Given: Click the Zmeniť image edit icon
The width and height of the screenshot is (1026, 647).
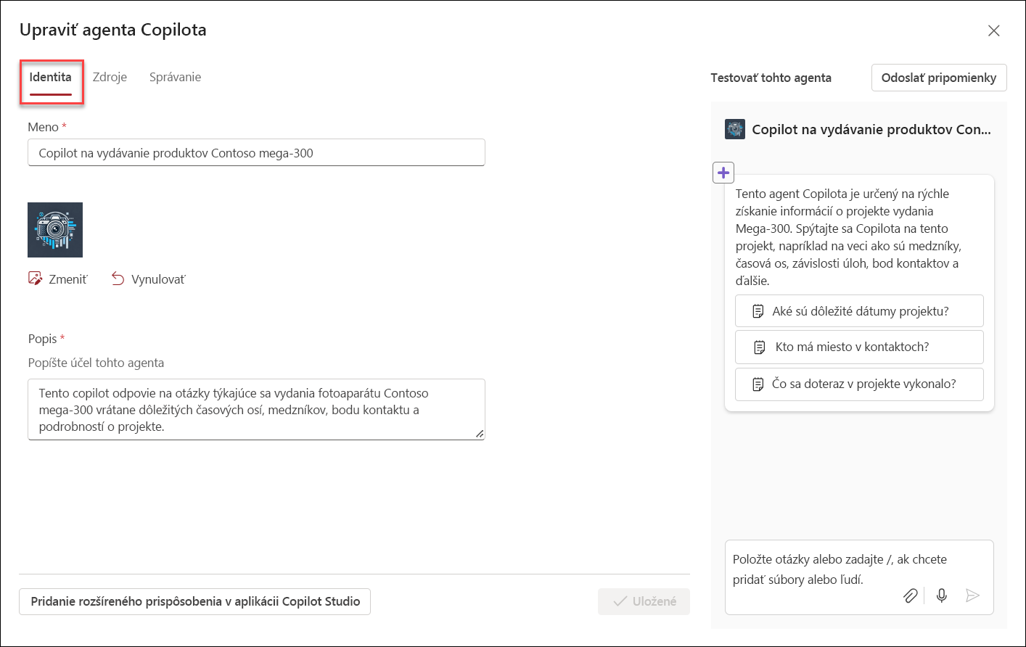Looking at the screenshot, I should pos(36,279).
